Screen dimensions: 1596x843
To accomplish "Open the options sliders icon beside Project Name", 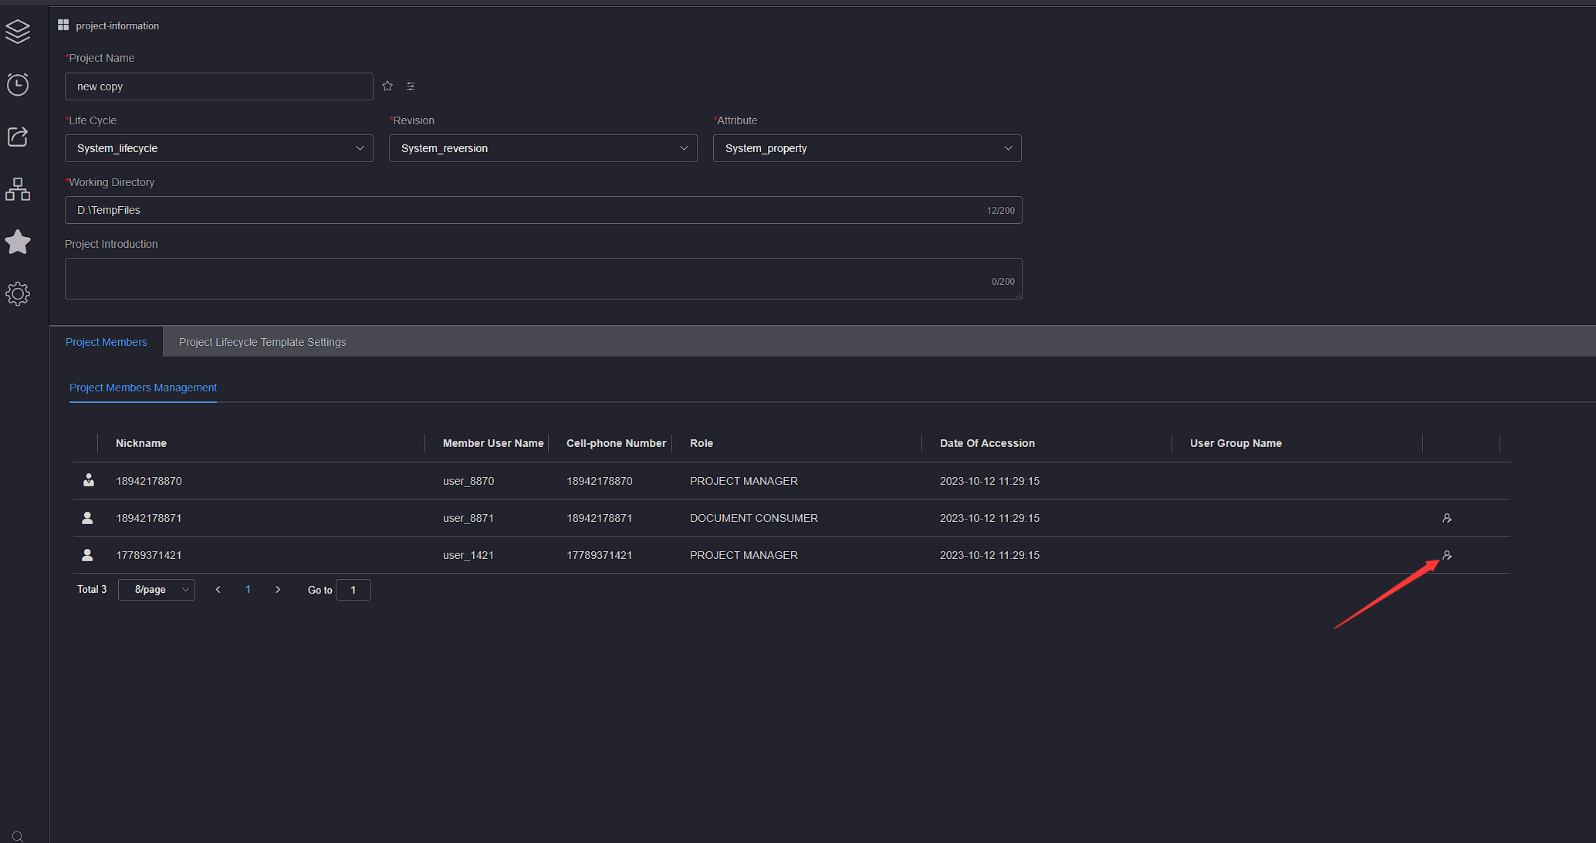I will [411, 86].
